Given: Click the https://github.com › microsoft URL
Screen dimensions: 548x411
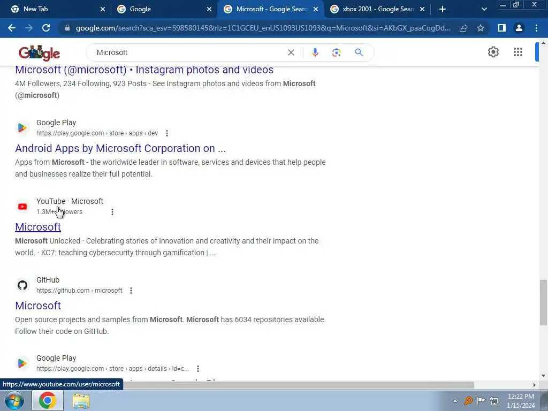Looking at the screenshot, I should (x=79, y=291).
